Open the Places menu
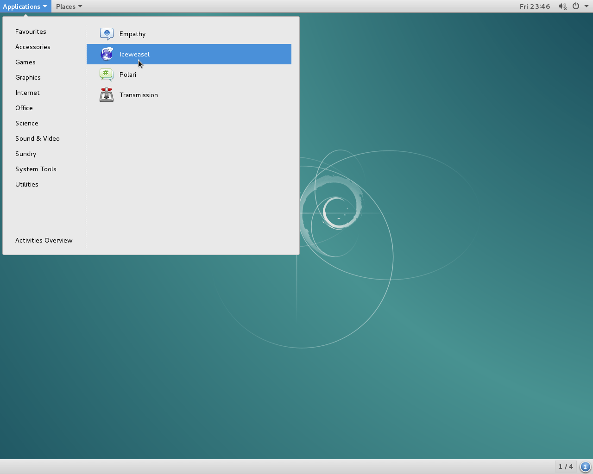This screenshot has height=474, width=593. tap(66, 6)
